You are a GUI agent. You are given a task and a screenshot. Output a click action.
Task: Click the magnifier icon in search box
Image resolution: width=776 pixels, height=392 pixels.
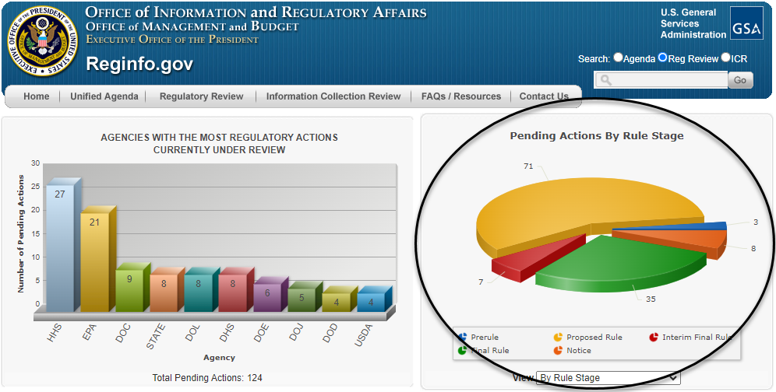click(605, 80)
